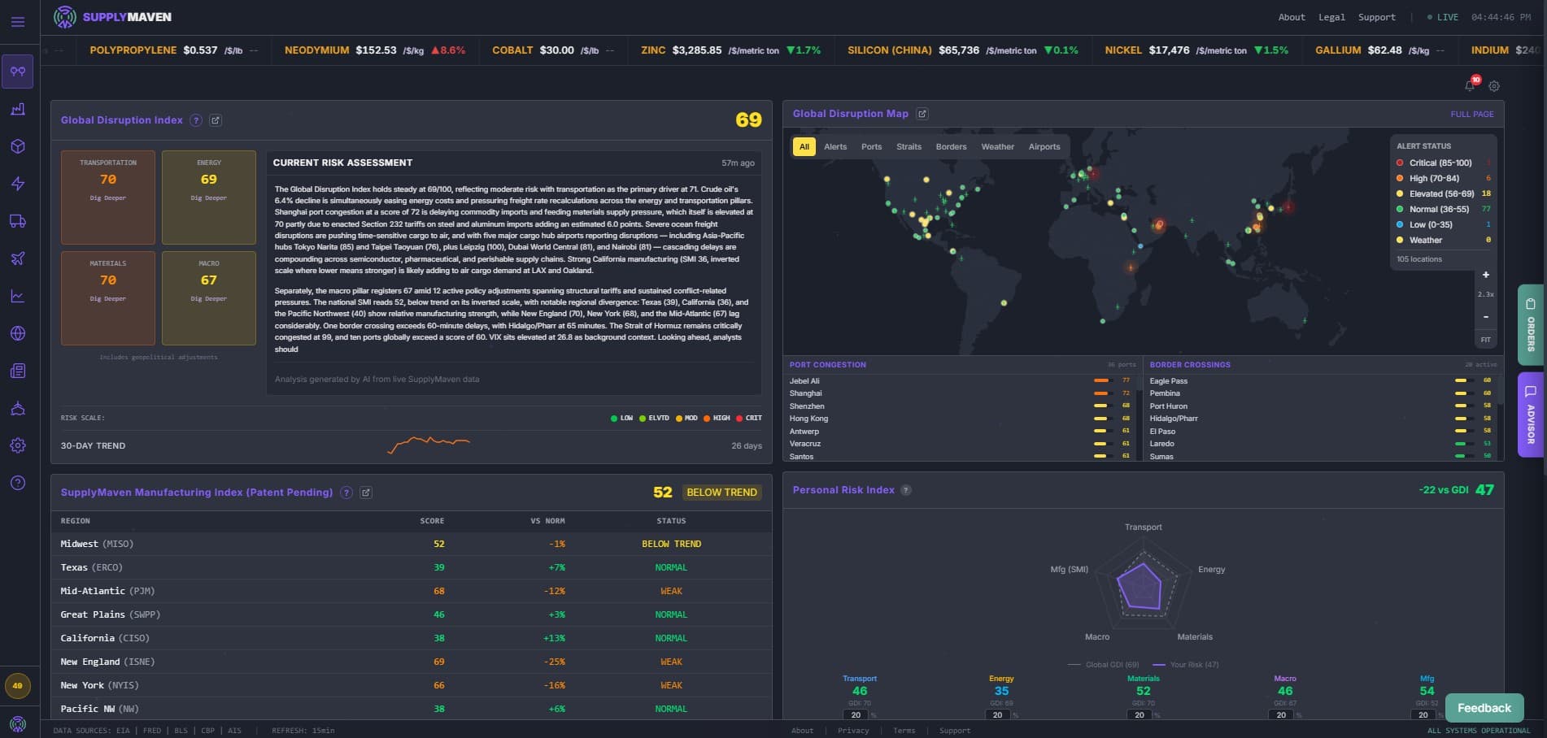Zoom out on the disruption map

[x=1486, y=316]
